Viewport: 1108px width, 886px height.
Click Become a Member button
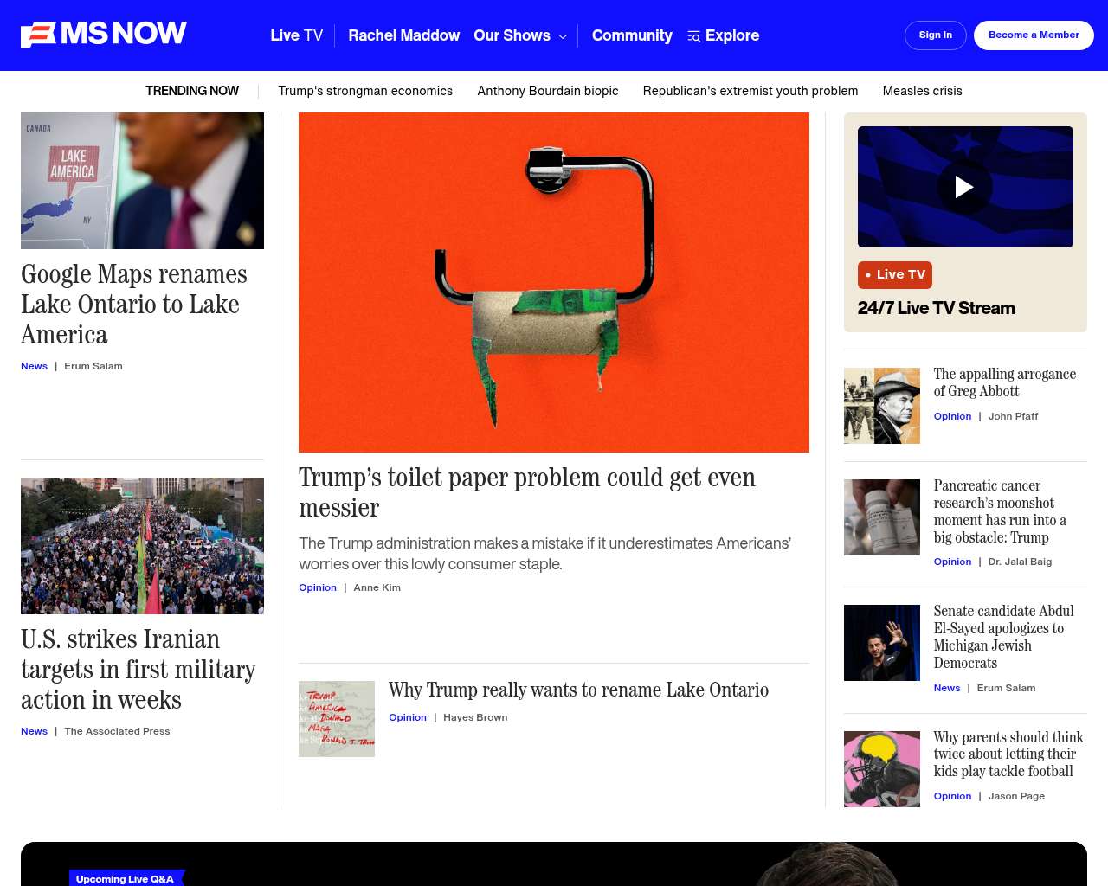[x=1034, y=35]
